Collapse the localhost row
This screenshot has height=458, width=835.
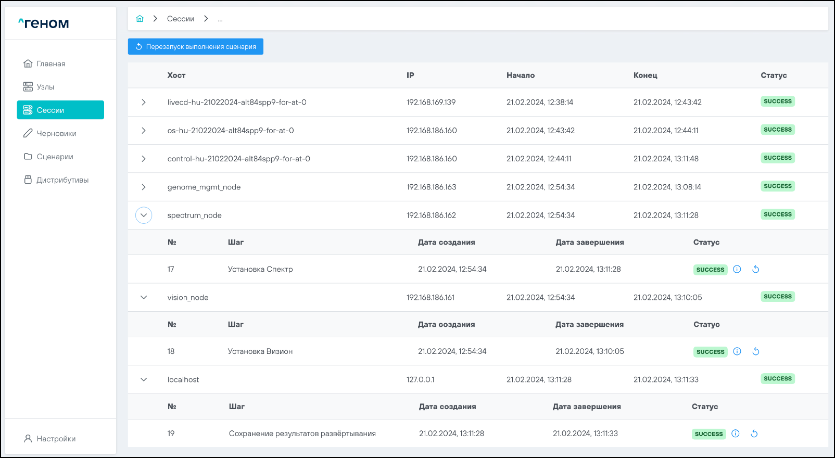click(144, 379)
